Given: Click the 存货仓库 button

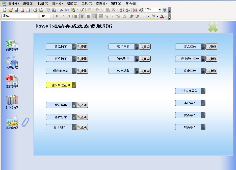Looking at the screenshot, I should pos(61,117).
